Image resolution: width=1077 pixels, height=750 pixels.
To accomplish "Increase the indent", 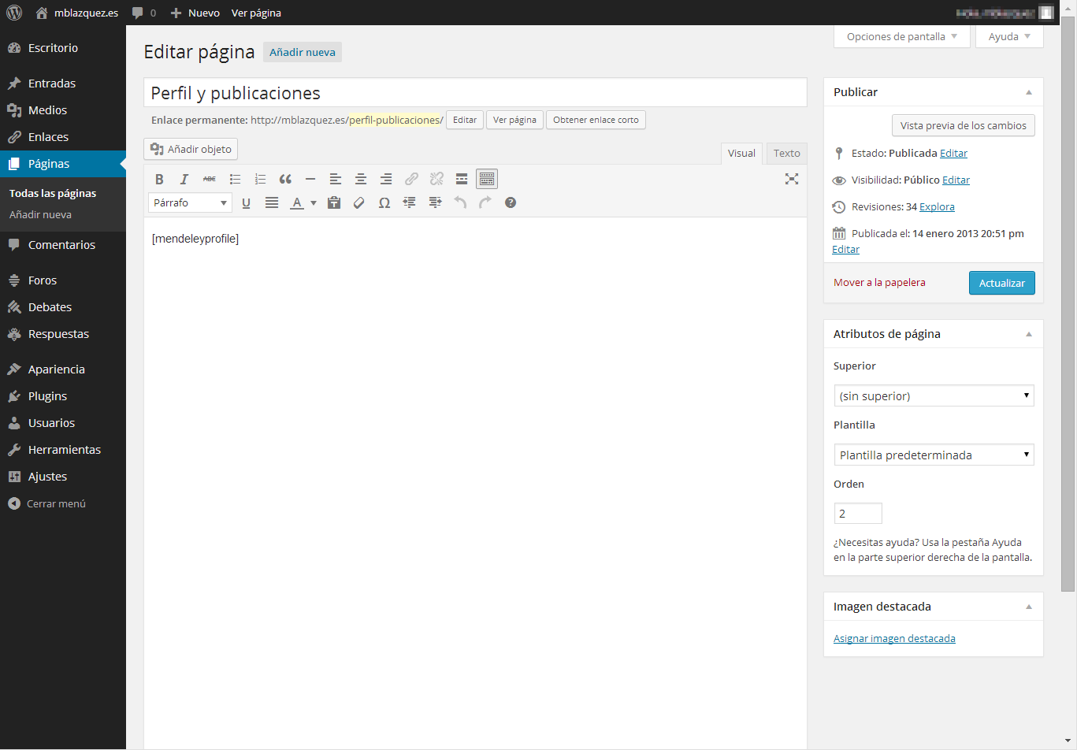I will pos(435,202).
